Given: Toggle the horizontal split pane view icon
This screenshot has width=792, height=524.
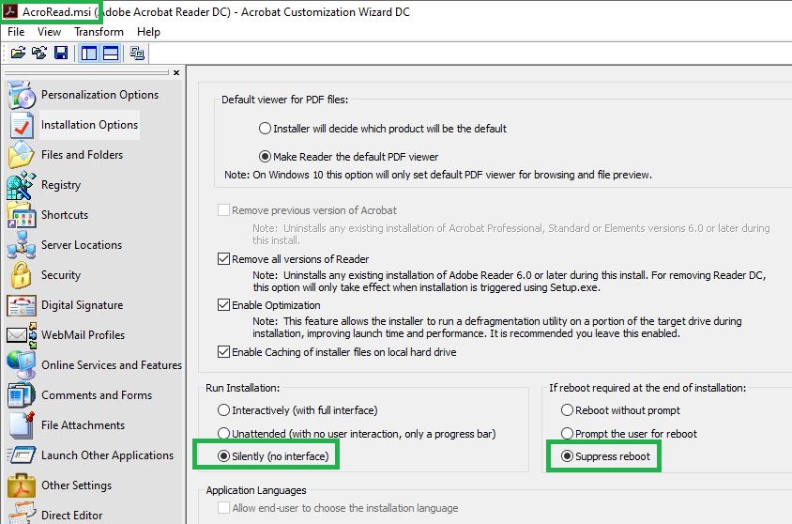Looking at the screenshot, I should point(111,53).
